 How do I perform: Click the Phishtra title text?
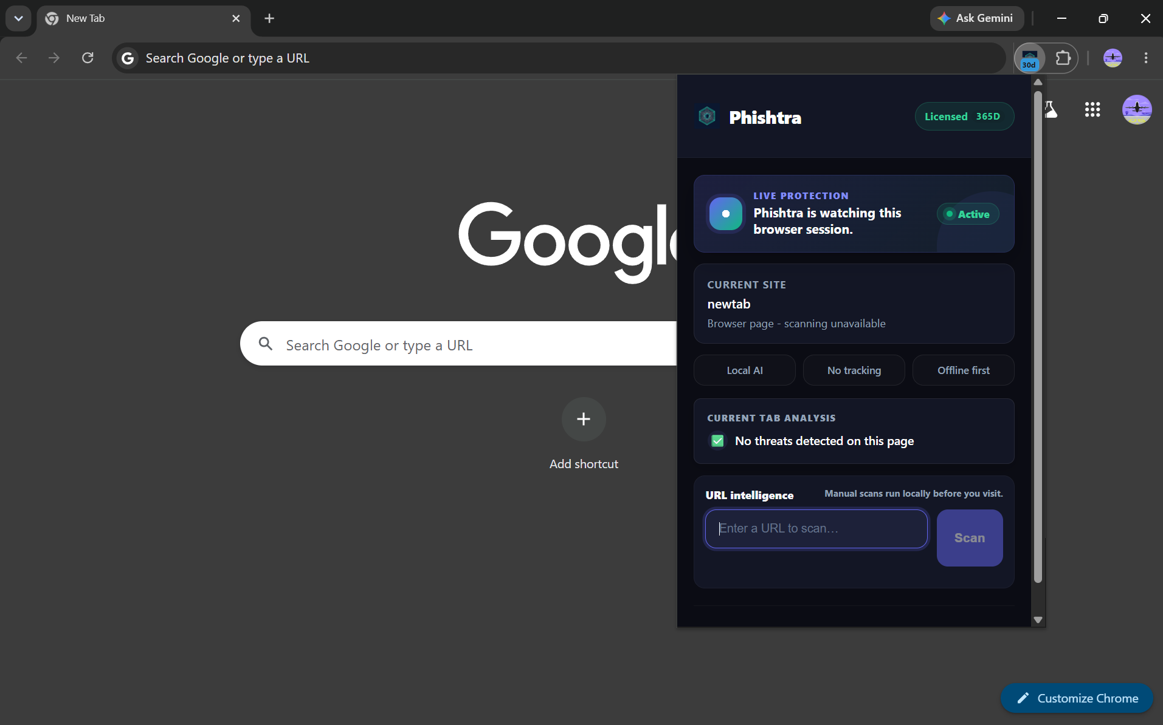tap(765, 117)
